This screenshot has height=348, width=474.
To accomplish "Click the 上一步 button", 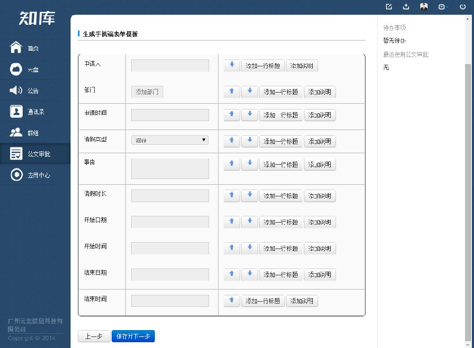I will tap(94, 336).
